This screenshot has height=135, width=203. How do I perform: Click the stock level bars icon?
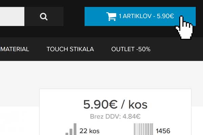click(x=71, y=129)
